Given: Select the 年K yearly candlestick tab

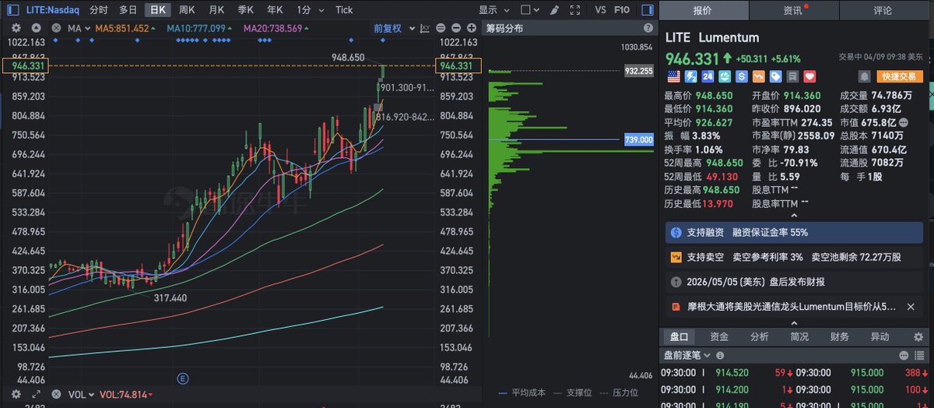Looking at the screenshot, I should point(275,10).
